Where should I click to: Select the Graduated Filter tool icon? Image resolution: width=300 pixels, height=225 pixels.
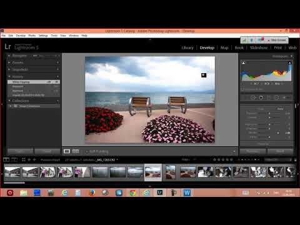tap(269, 97)
